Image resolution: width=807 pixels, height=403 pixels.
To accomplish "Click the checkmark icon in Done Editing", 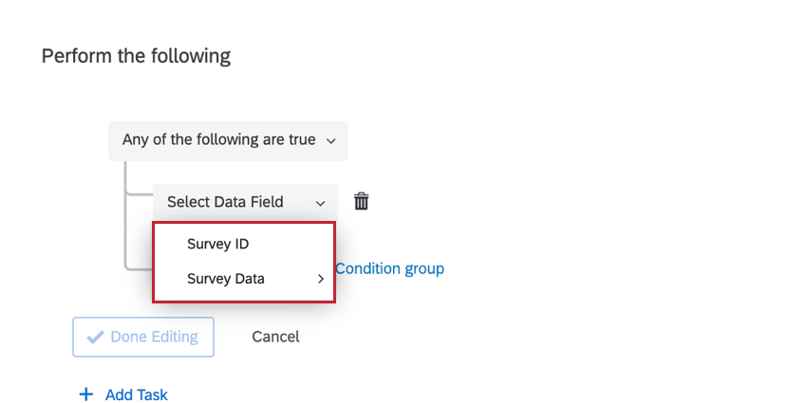I will click(96, 338).
